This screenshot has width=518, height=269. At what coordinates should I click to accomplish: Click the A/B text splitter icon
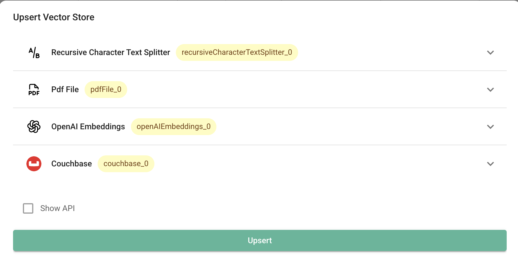coord(34,52)
